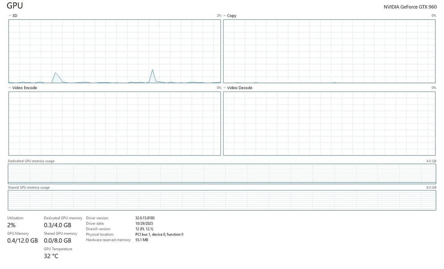Image resolution: width=444 pixels, height=269 pixels.
Task: Click the Video Encode graph area
Action: click(x=114, y=124)
